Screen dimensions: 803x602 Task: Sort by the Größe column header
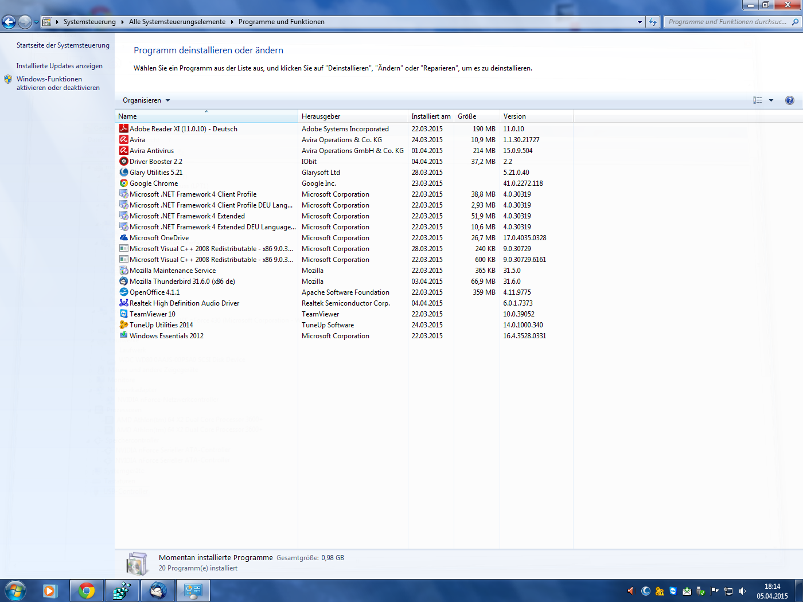477,116
